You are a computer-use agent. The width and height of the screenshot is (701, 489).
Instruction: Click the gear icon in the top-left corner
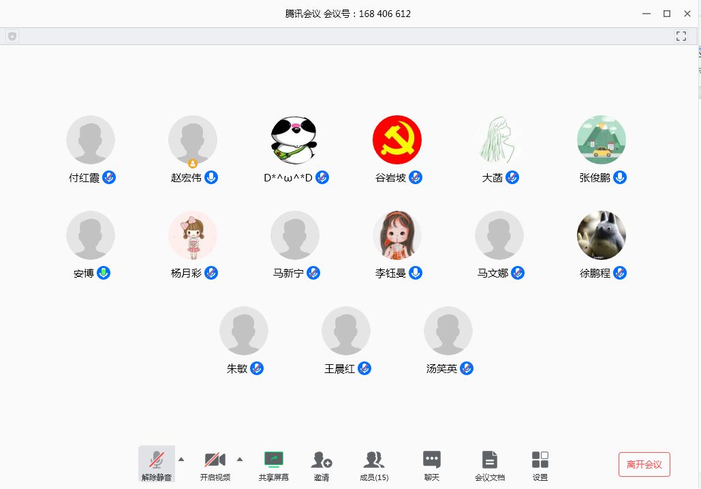[x=12, y=36]
